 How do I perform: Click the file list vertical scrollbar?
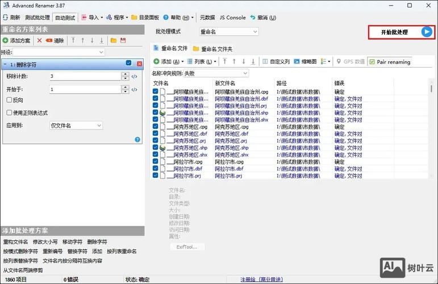[x=431, y=128]
